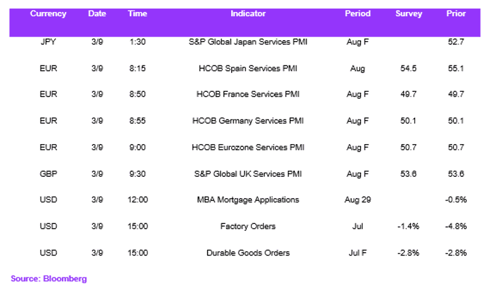485x290 pixels.
Task: Click the Date column header
Action: [x=97, y=14]
